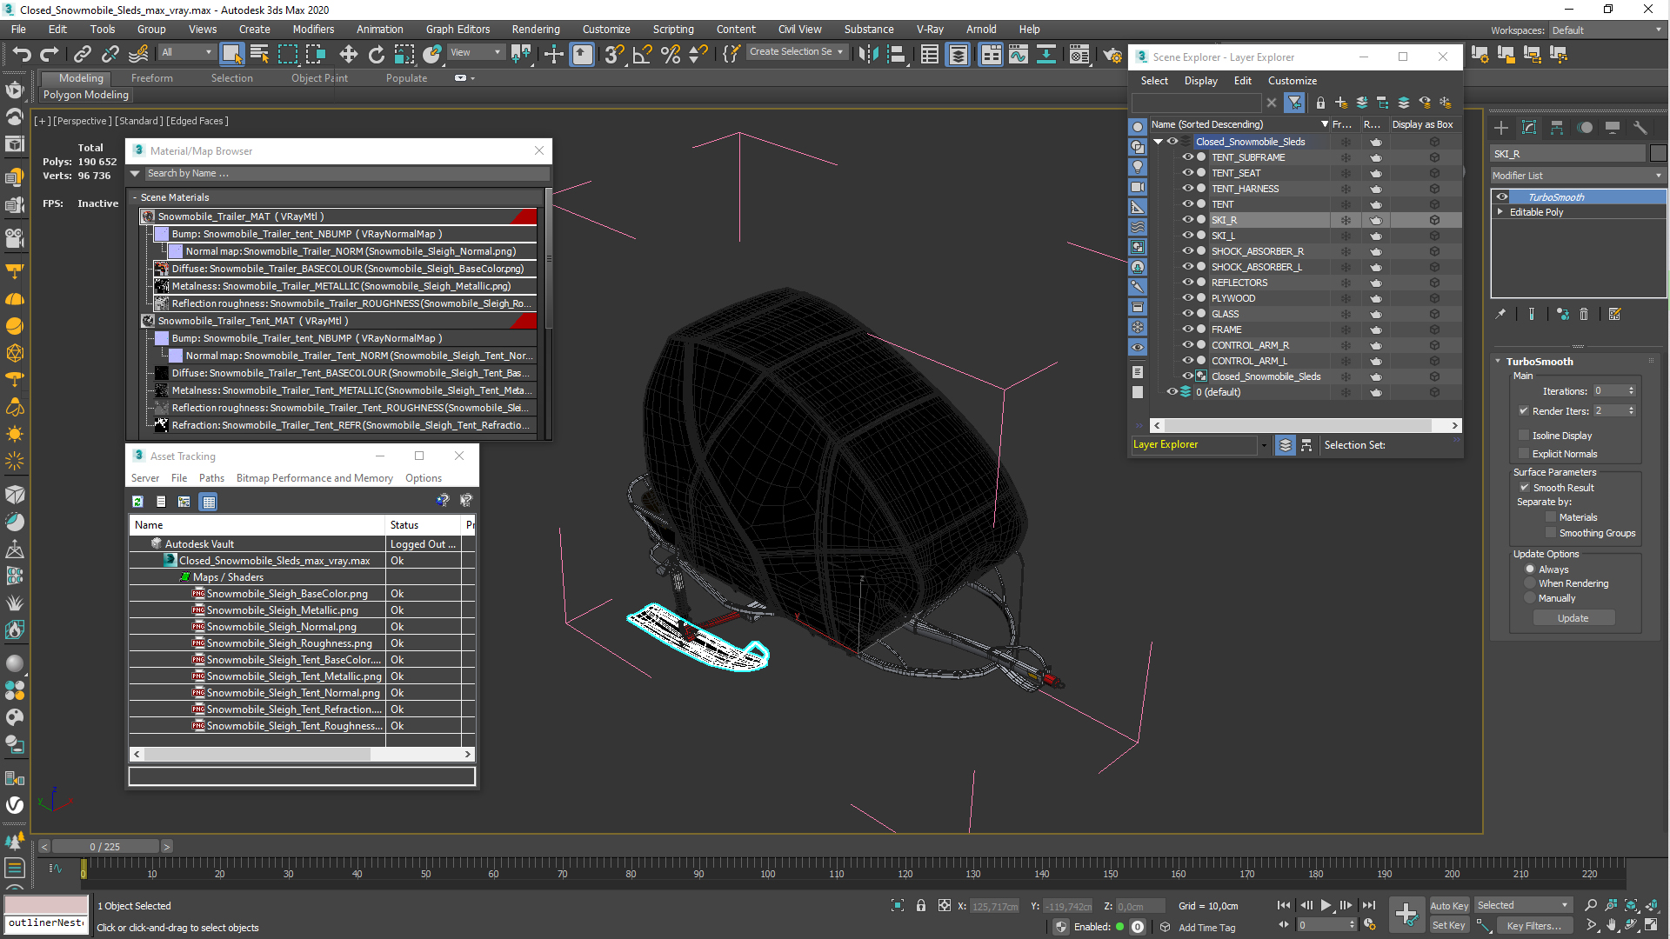
Task: Click the Search by Name field
Action: [x=346, y=174]
